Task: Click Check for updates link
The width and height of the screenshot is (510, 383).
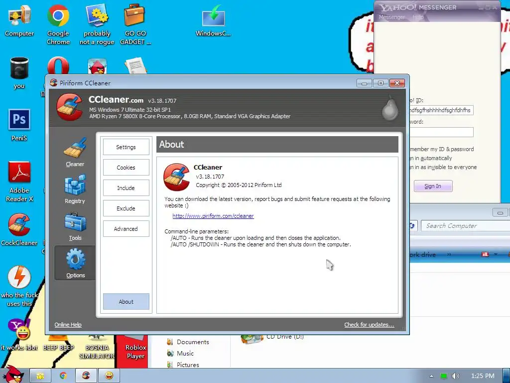Action: (x=369, y=325)
